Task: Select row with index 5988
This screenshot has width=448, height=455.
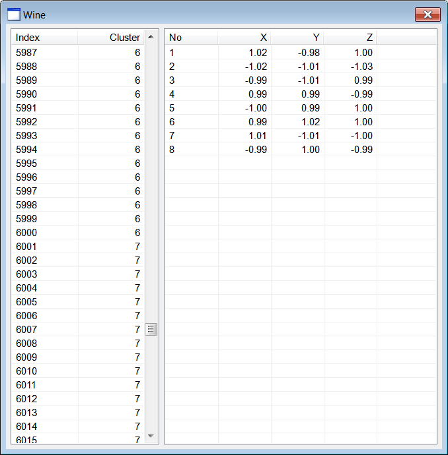Action: [x=78, y=67]
